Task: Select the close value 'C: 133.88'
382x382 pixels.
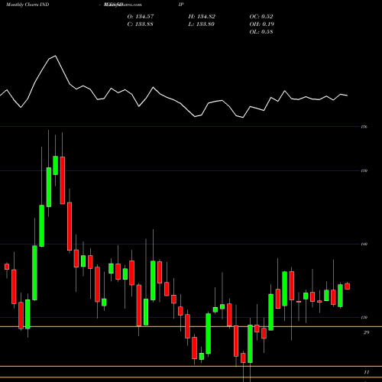Action: [140, 24]
